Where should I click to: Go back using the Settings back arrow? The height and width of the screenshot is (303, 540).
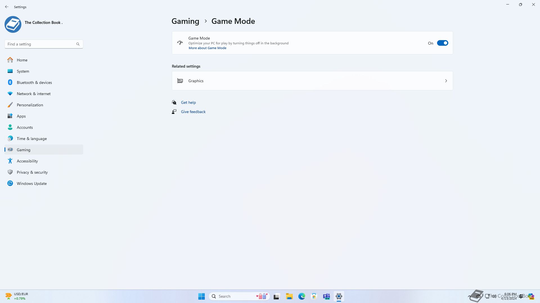click(7, 7)
